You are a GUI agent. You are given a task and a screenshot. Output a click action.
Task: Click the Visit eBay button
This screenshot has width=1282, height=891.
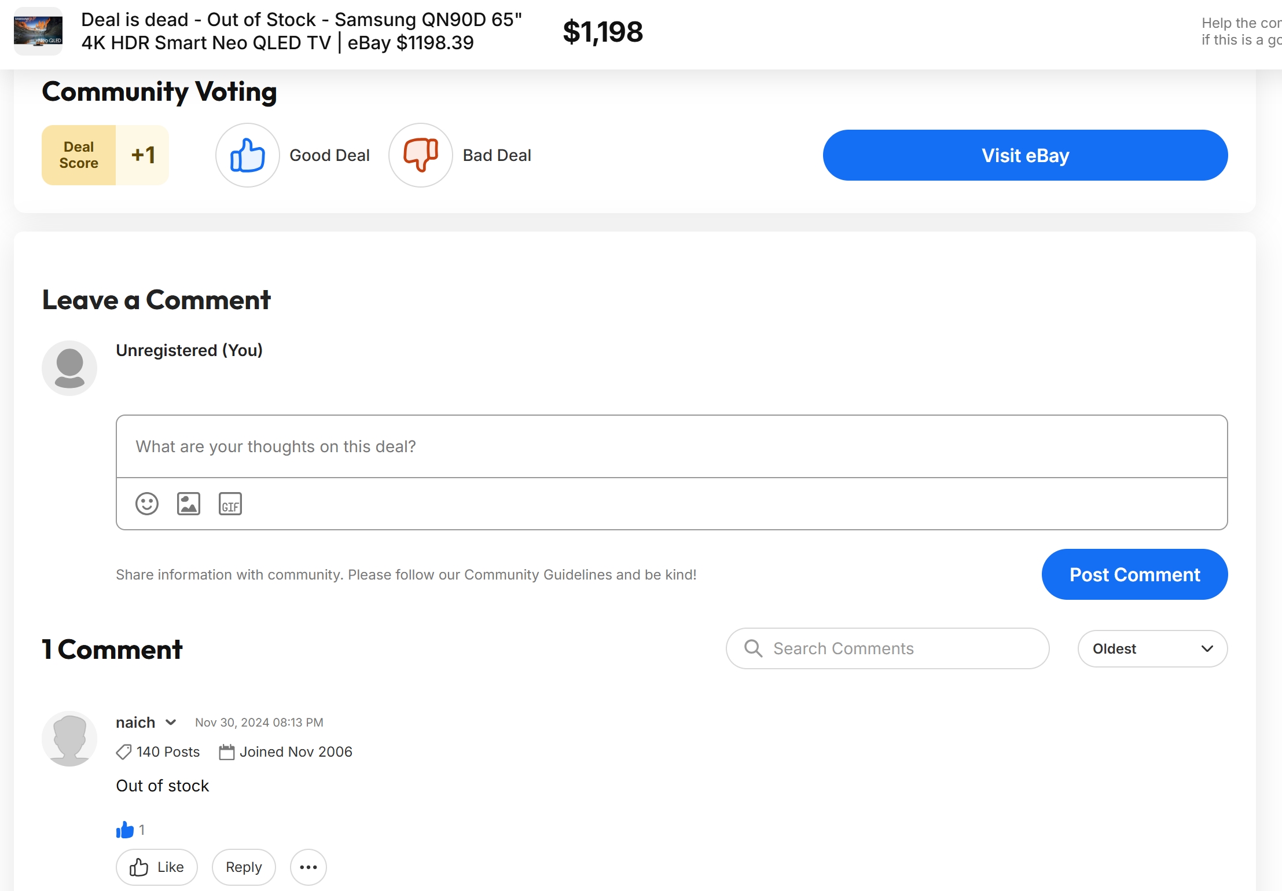click(x=1025, y=155)
